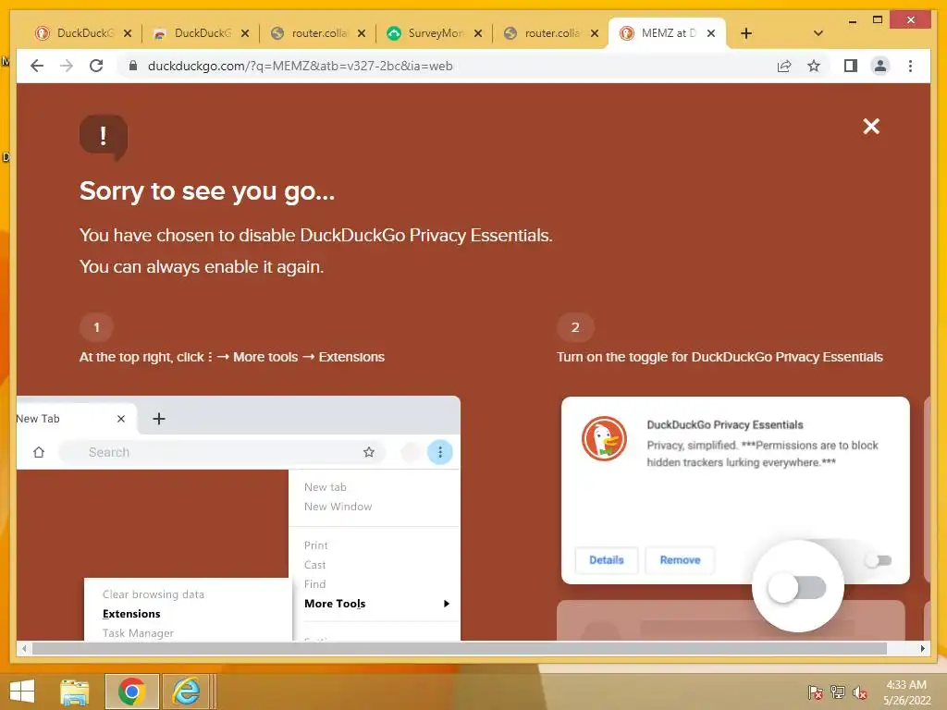
Task: Open the Windows Start menu
Action: click(x=22, y=692)
